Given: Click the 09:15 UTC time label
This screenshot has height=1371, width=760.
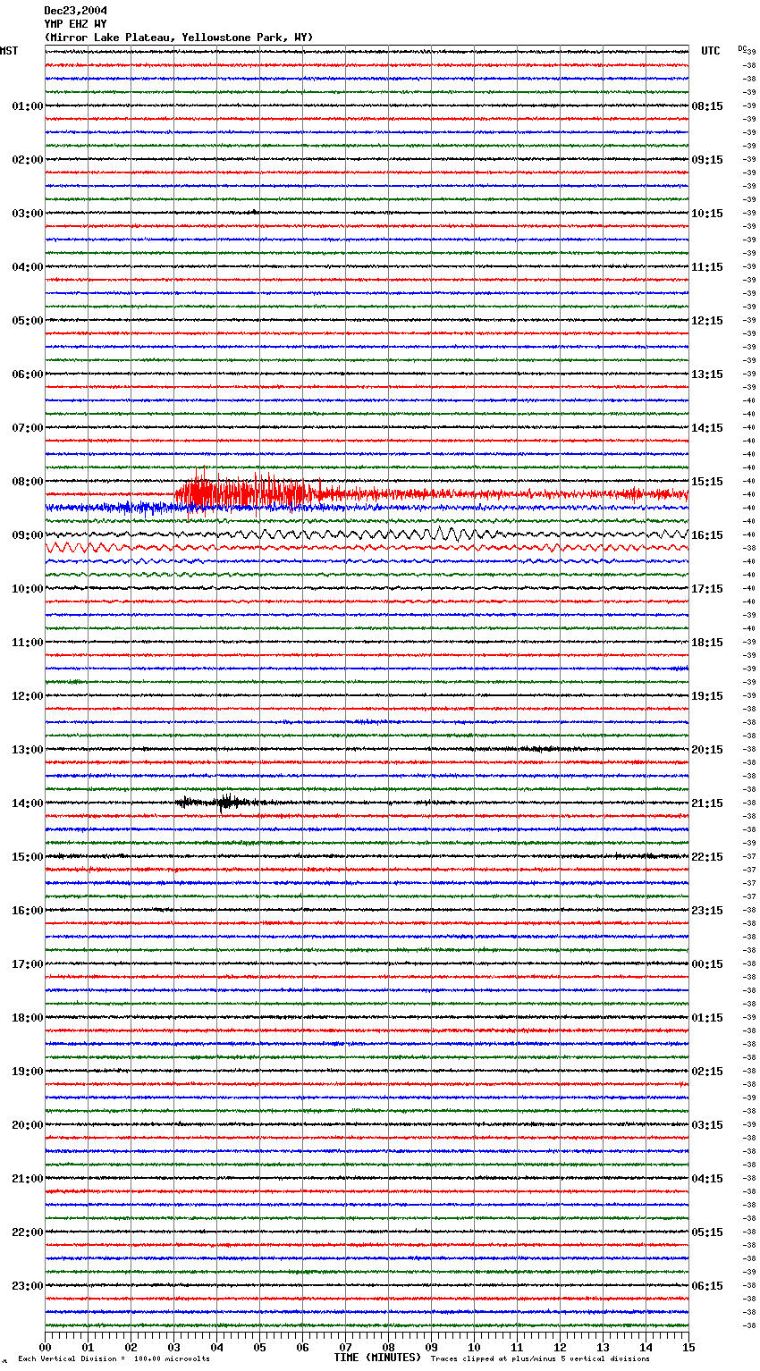Looking at the screenshot, I should pos(707,160).
